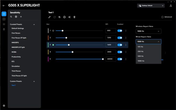Delete preset with the trash icon

click(x=74, y=17)
